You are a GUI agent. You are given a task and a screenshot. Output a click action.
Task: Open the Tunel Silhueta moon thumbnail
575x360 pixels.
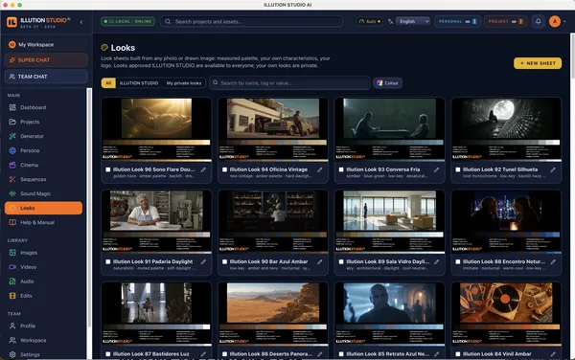click(x=506, y=119)
